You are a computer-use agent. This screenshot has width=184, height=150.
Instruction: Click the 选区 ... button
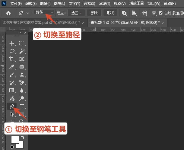(x=76, y=13)
